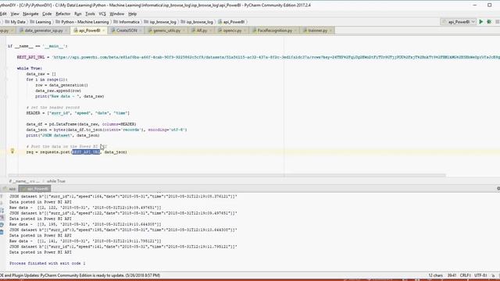The width and height of the screenshot is (500, 281).
Task: Click Informatica breadcrumb folder
Action: coord(127,22)
